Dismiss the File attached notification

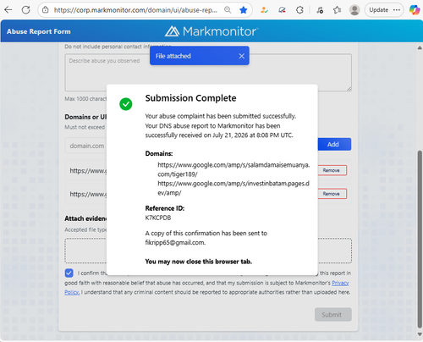242,56
